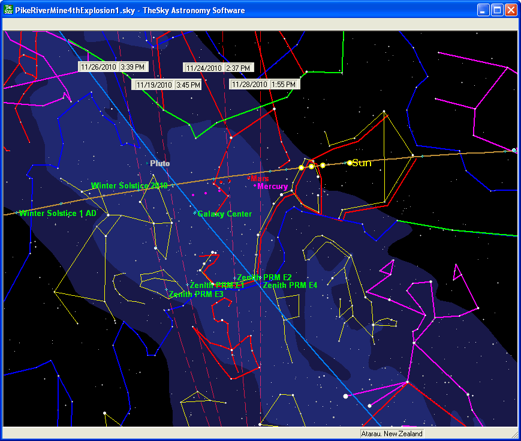The height and width of the screenshot is (441, 521).
Task: Select the Galaxy Center marker
Action: pyautogui.click(x=195, y=214)
